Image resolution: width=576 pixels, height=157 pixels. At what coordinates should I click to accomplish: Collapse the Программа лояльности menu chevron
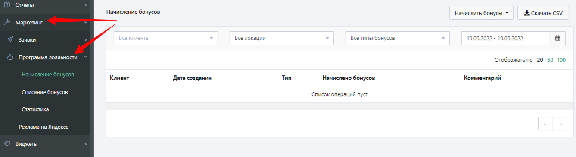click(86, 57)
